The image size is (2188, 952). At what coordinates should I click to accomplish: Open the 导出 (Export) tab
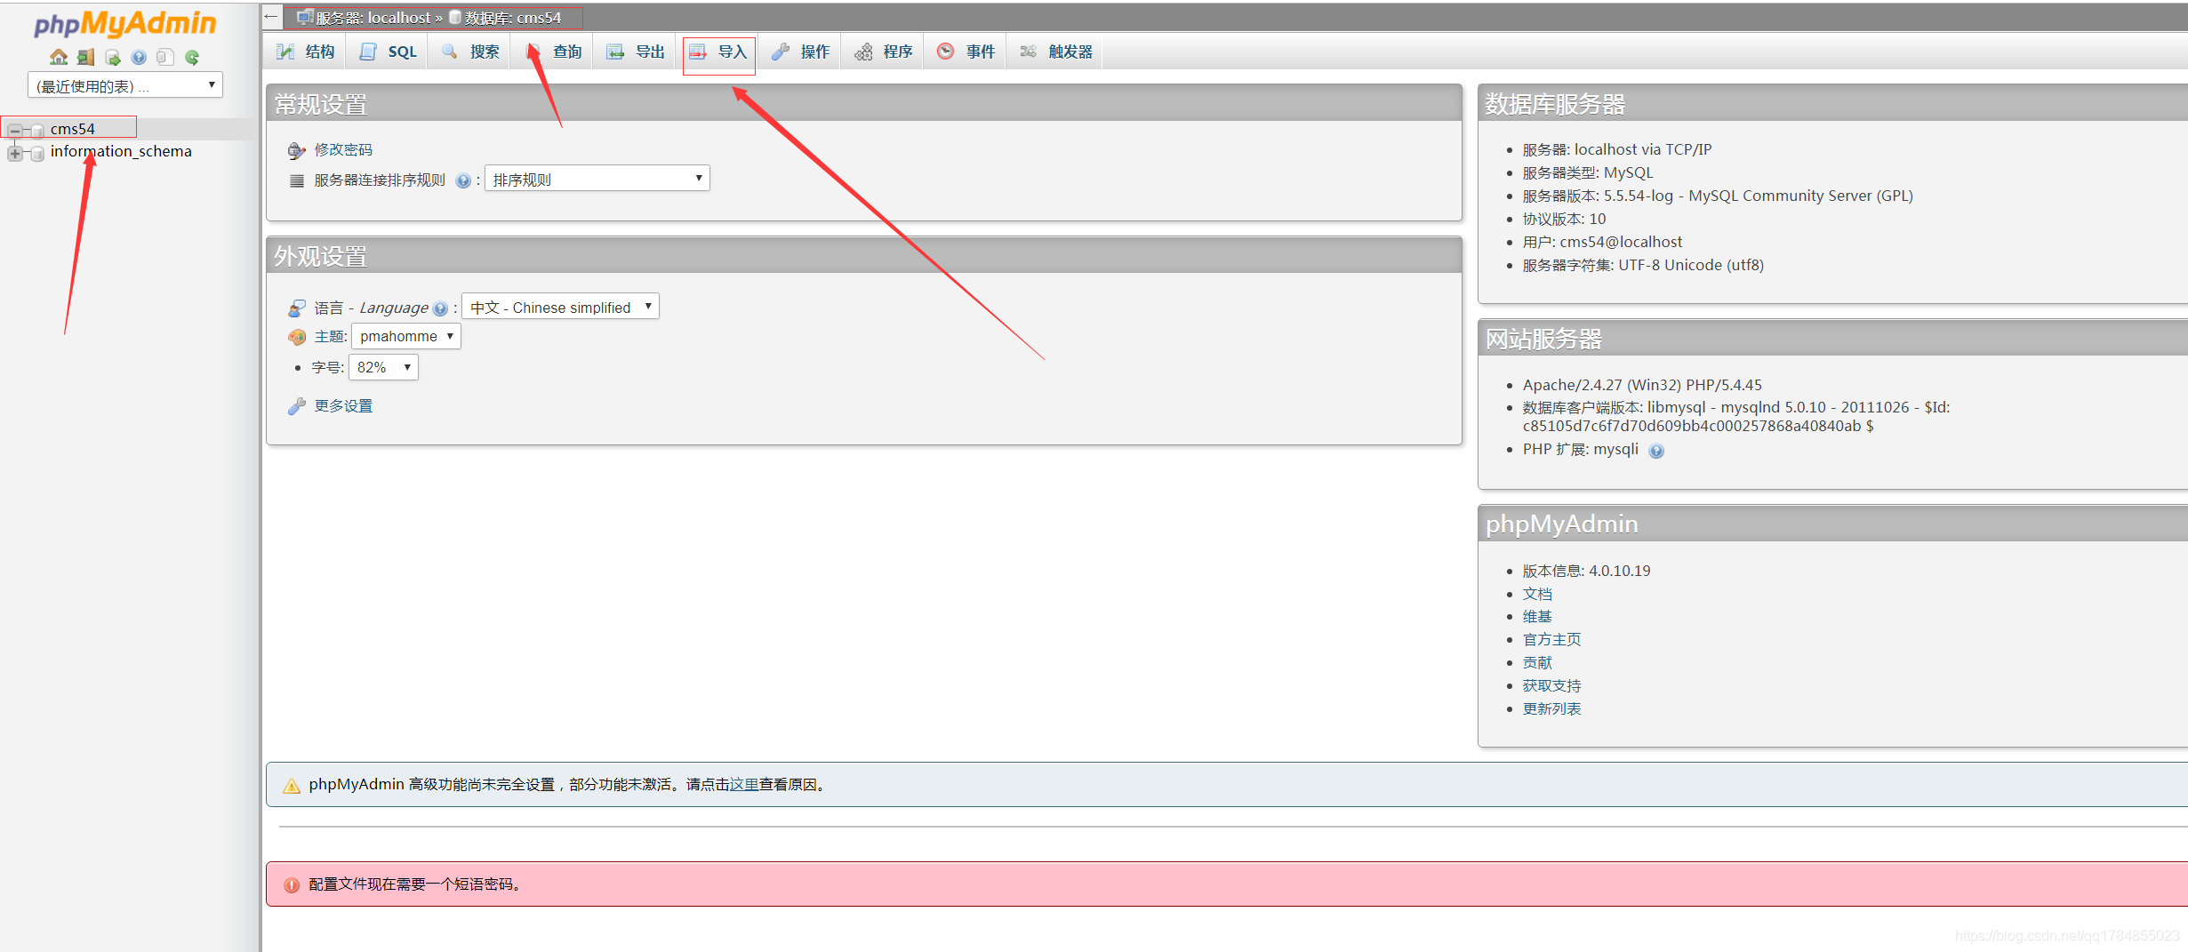point(636,52)
